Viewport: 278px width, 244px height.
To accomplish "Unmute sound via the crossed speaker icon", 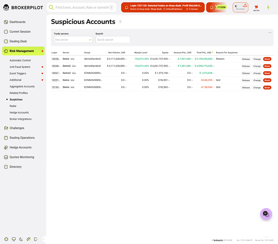I will pos(29,239).
